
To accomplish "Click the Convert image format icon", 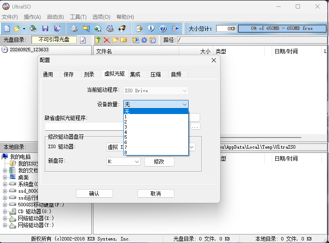I will pos(86,28).
